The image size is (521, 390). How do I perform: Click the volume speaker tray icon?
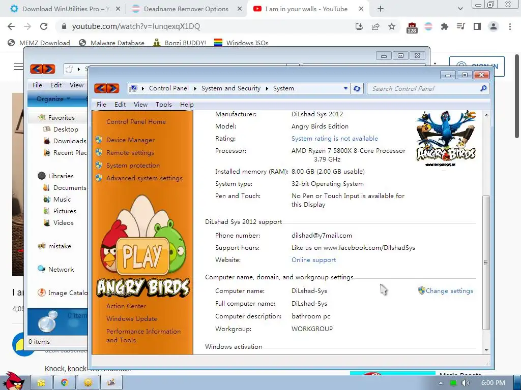click(x=465, y=383)
